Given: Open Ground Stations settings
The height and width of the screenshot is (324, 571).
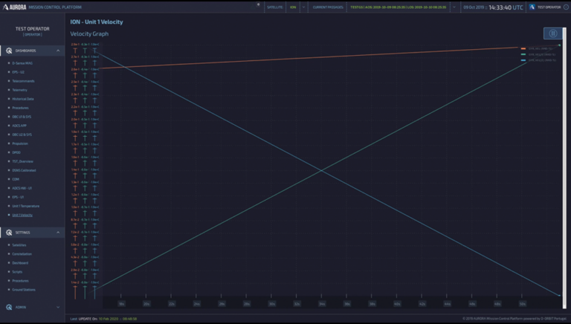Looking at the screenshot, I should (24, 290).
